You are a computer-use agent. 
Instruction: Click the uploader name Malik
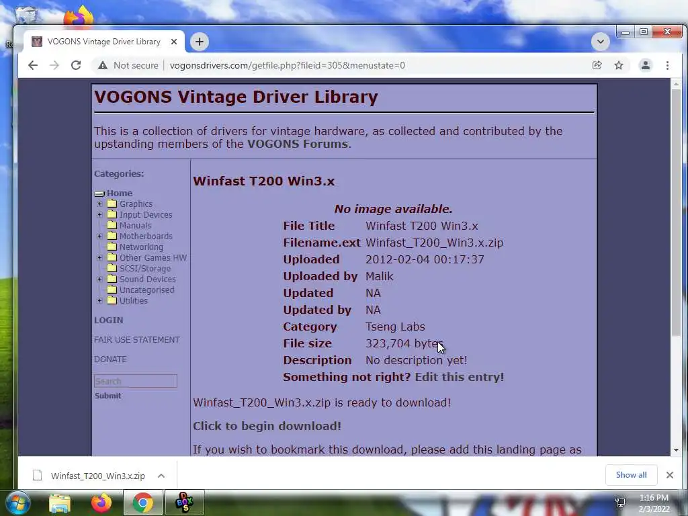[x=380, y=276]
